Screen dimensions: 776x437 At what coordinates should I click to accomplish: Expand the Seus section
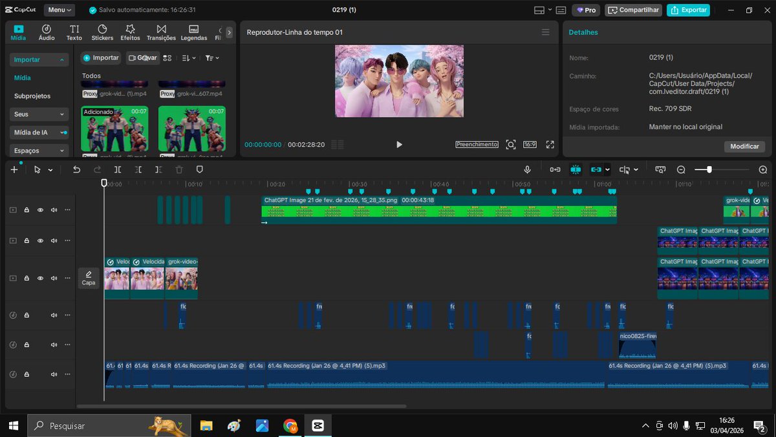(39, 114)
